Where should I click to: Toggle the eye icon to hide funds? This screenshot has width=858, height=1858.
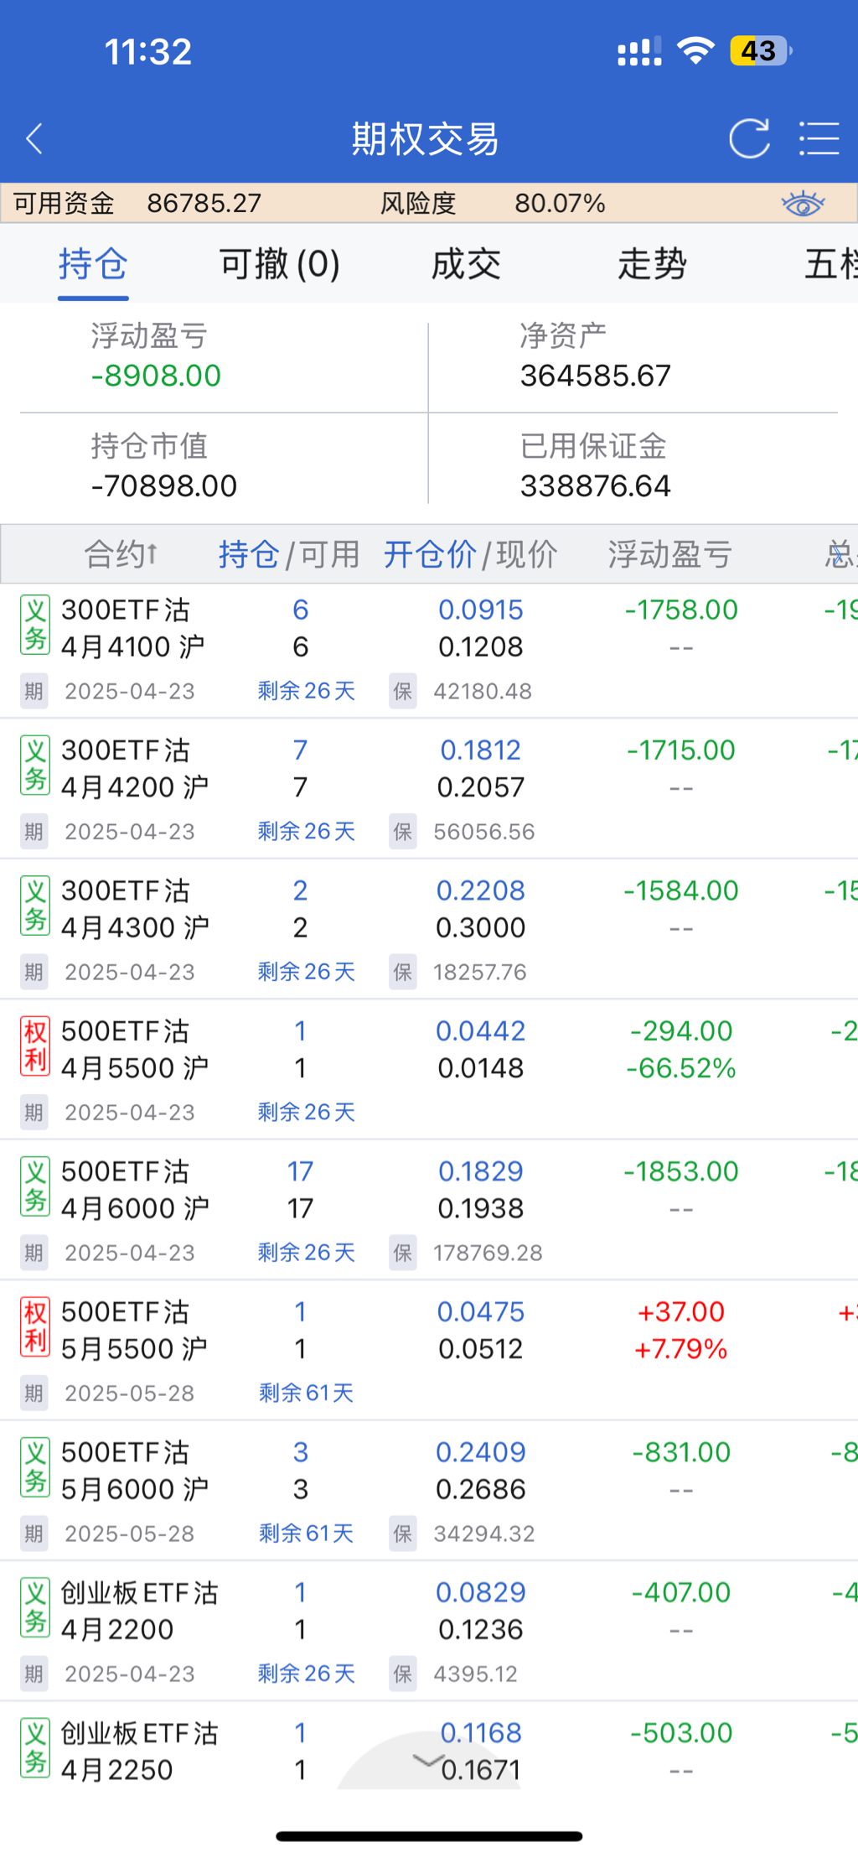[x=802, y=204]
